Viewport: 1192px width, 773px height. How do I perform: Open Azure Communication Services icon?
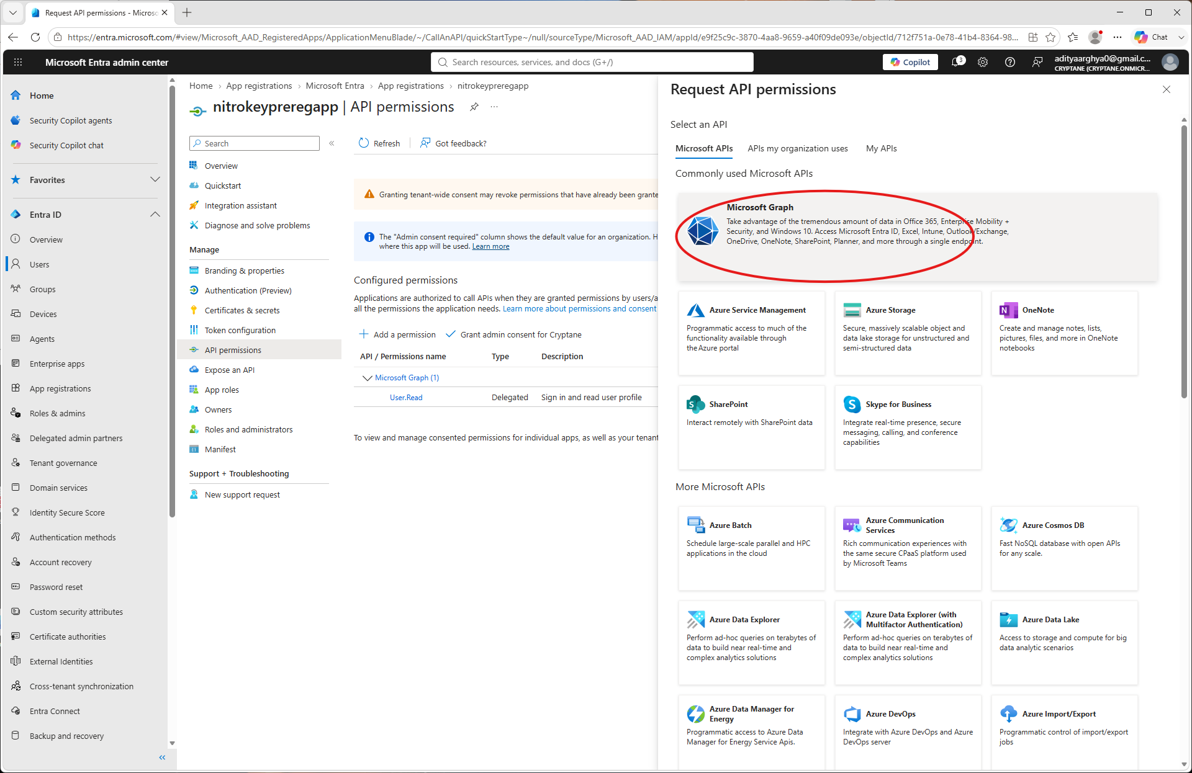point(852,525)
